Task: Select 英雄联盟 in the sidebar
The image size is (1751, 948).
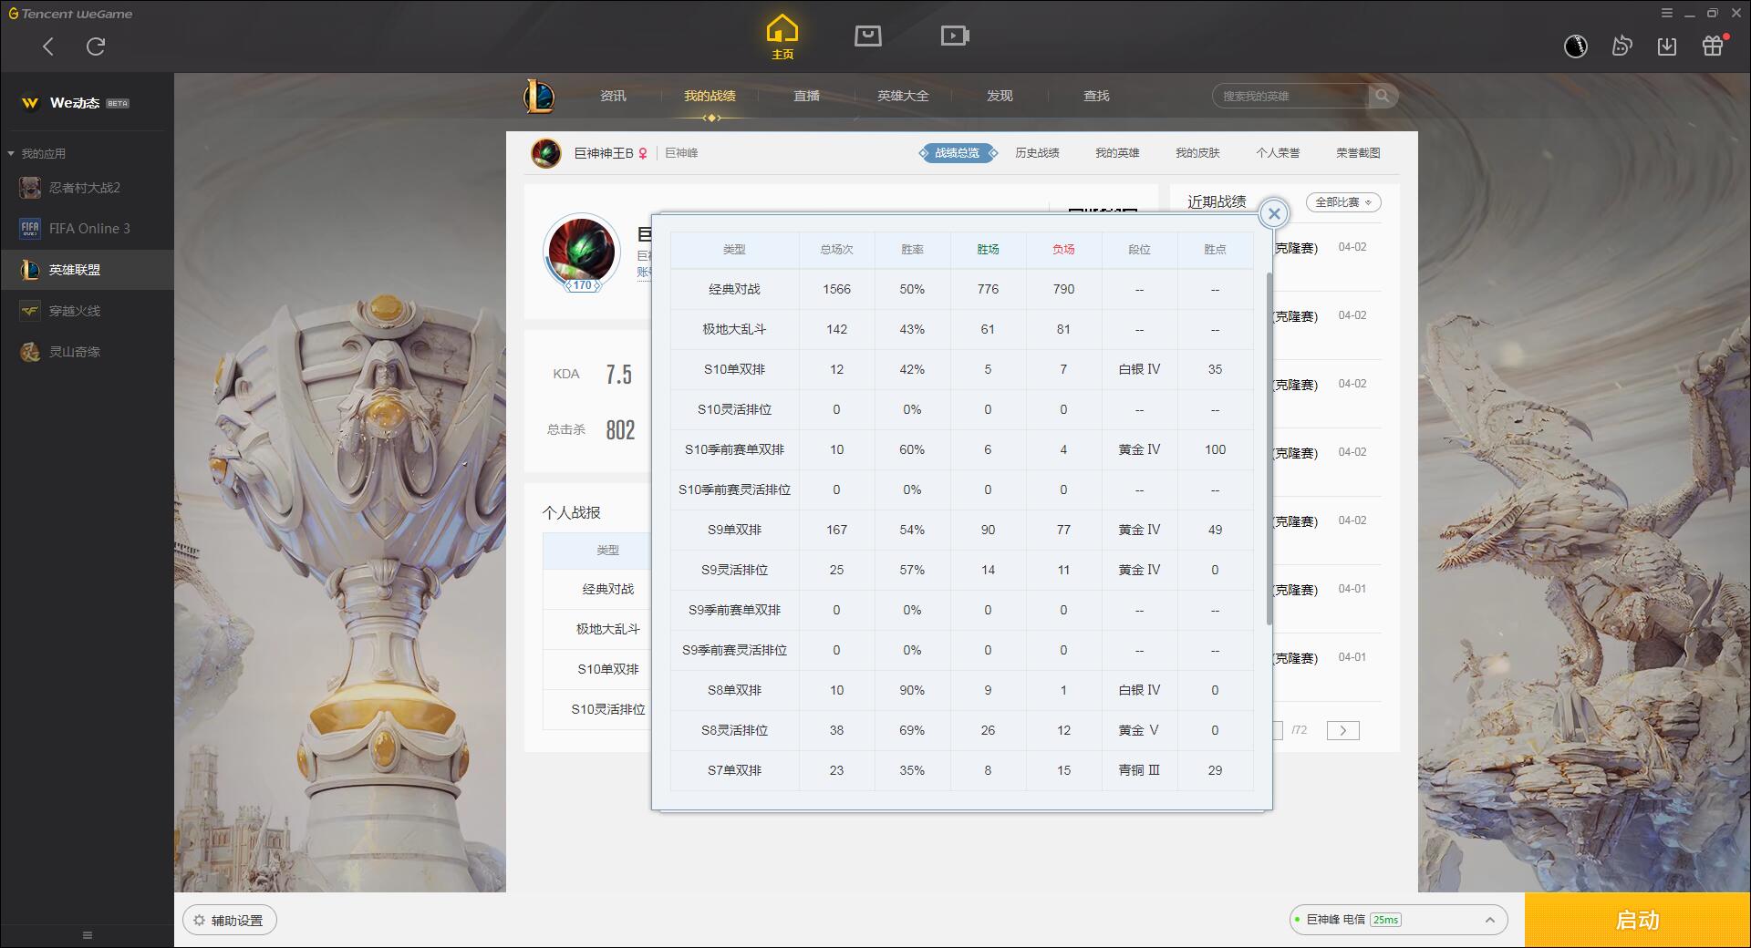Action: click(x=87, y=270)
